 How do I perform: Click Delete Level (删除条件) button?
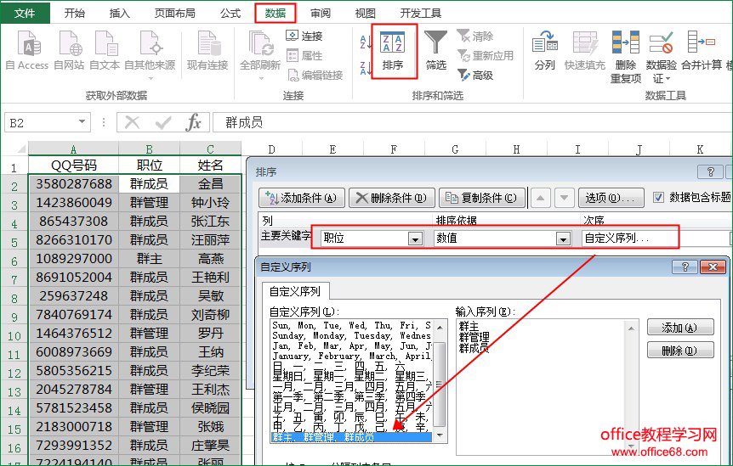pos(392,198)
